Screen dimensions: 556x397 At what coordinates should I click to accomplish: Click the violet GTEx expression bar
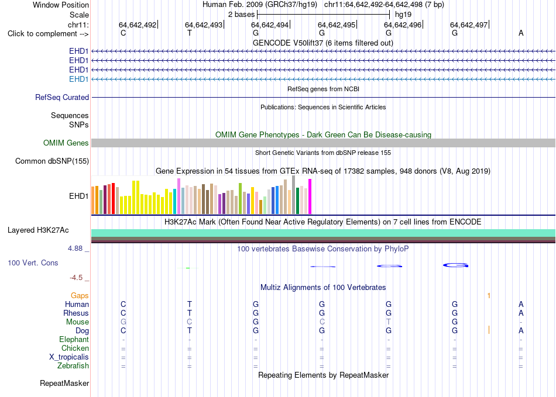coord(179,196)
